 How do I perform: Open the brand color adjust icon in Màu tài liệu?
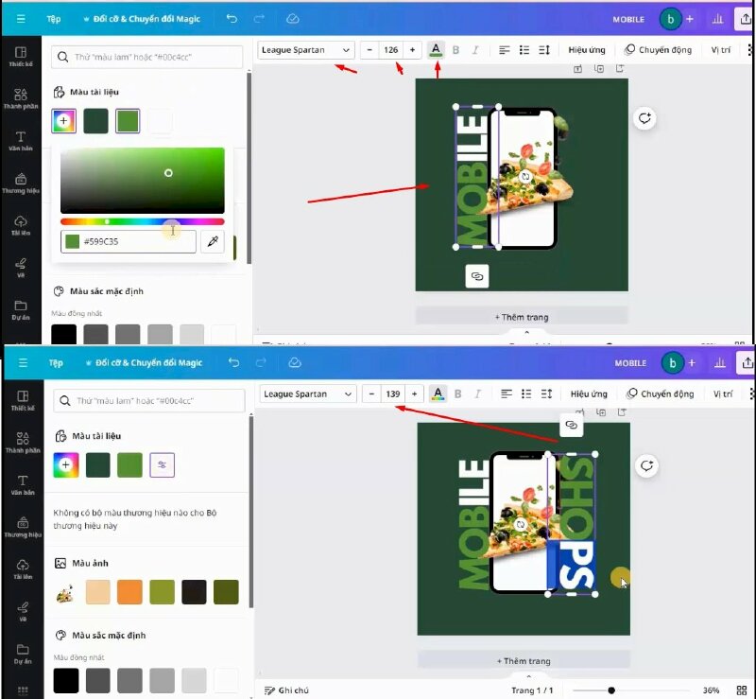(x=162, y=464)
